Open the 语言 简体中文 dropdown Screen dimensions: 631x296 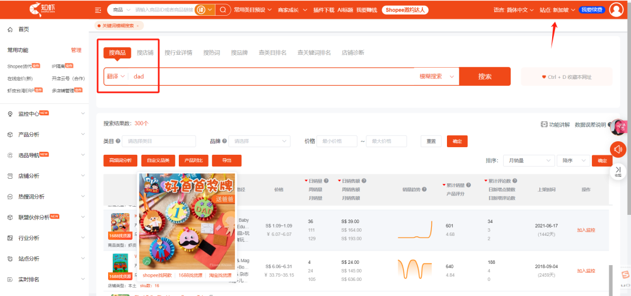514,10
